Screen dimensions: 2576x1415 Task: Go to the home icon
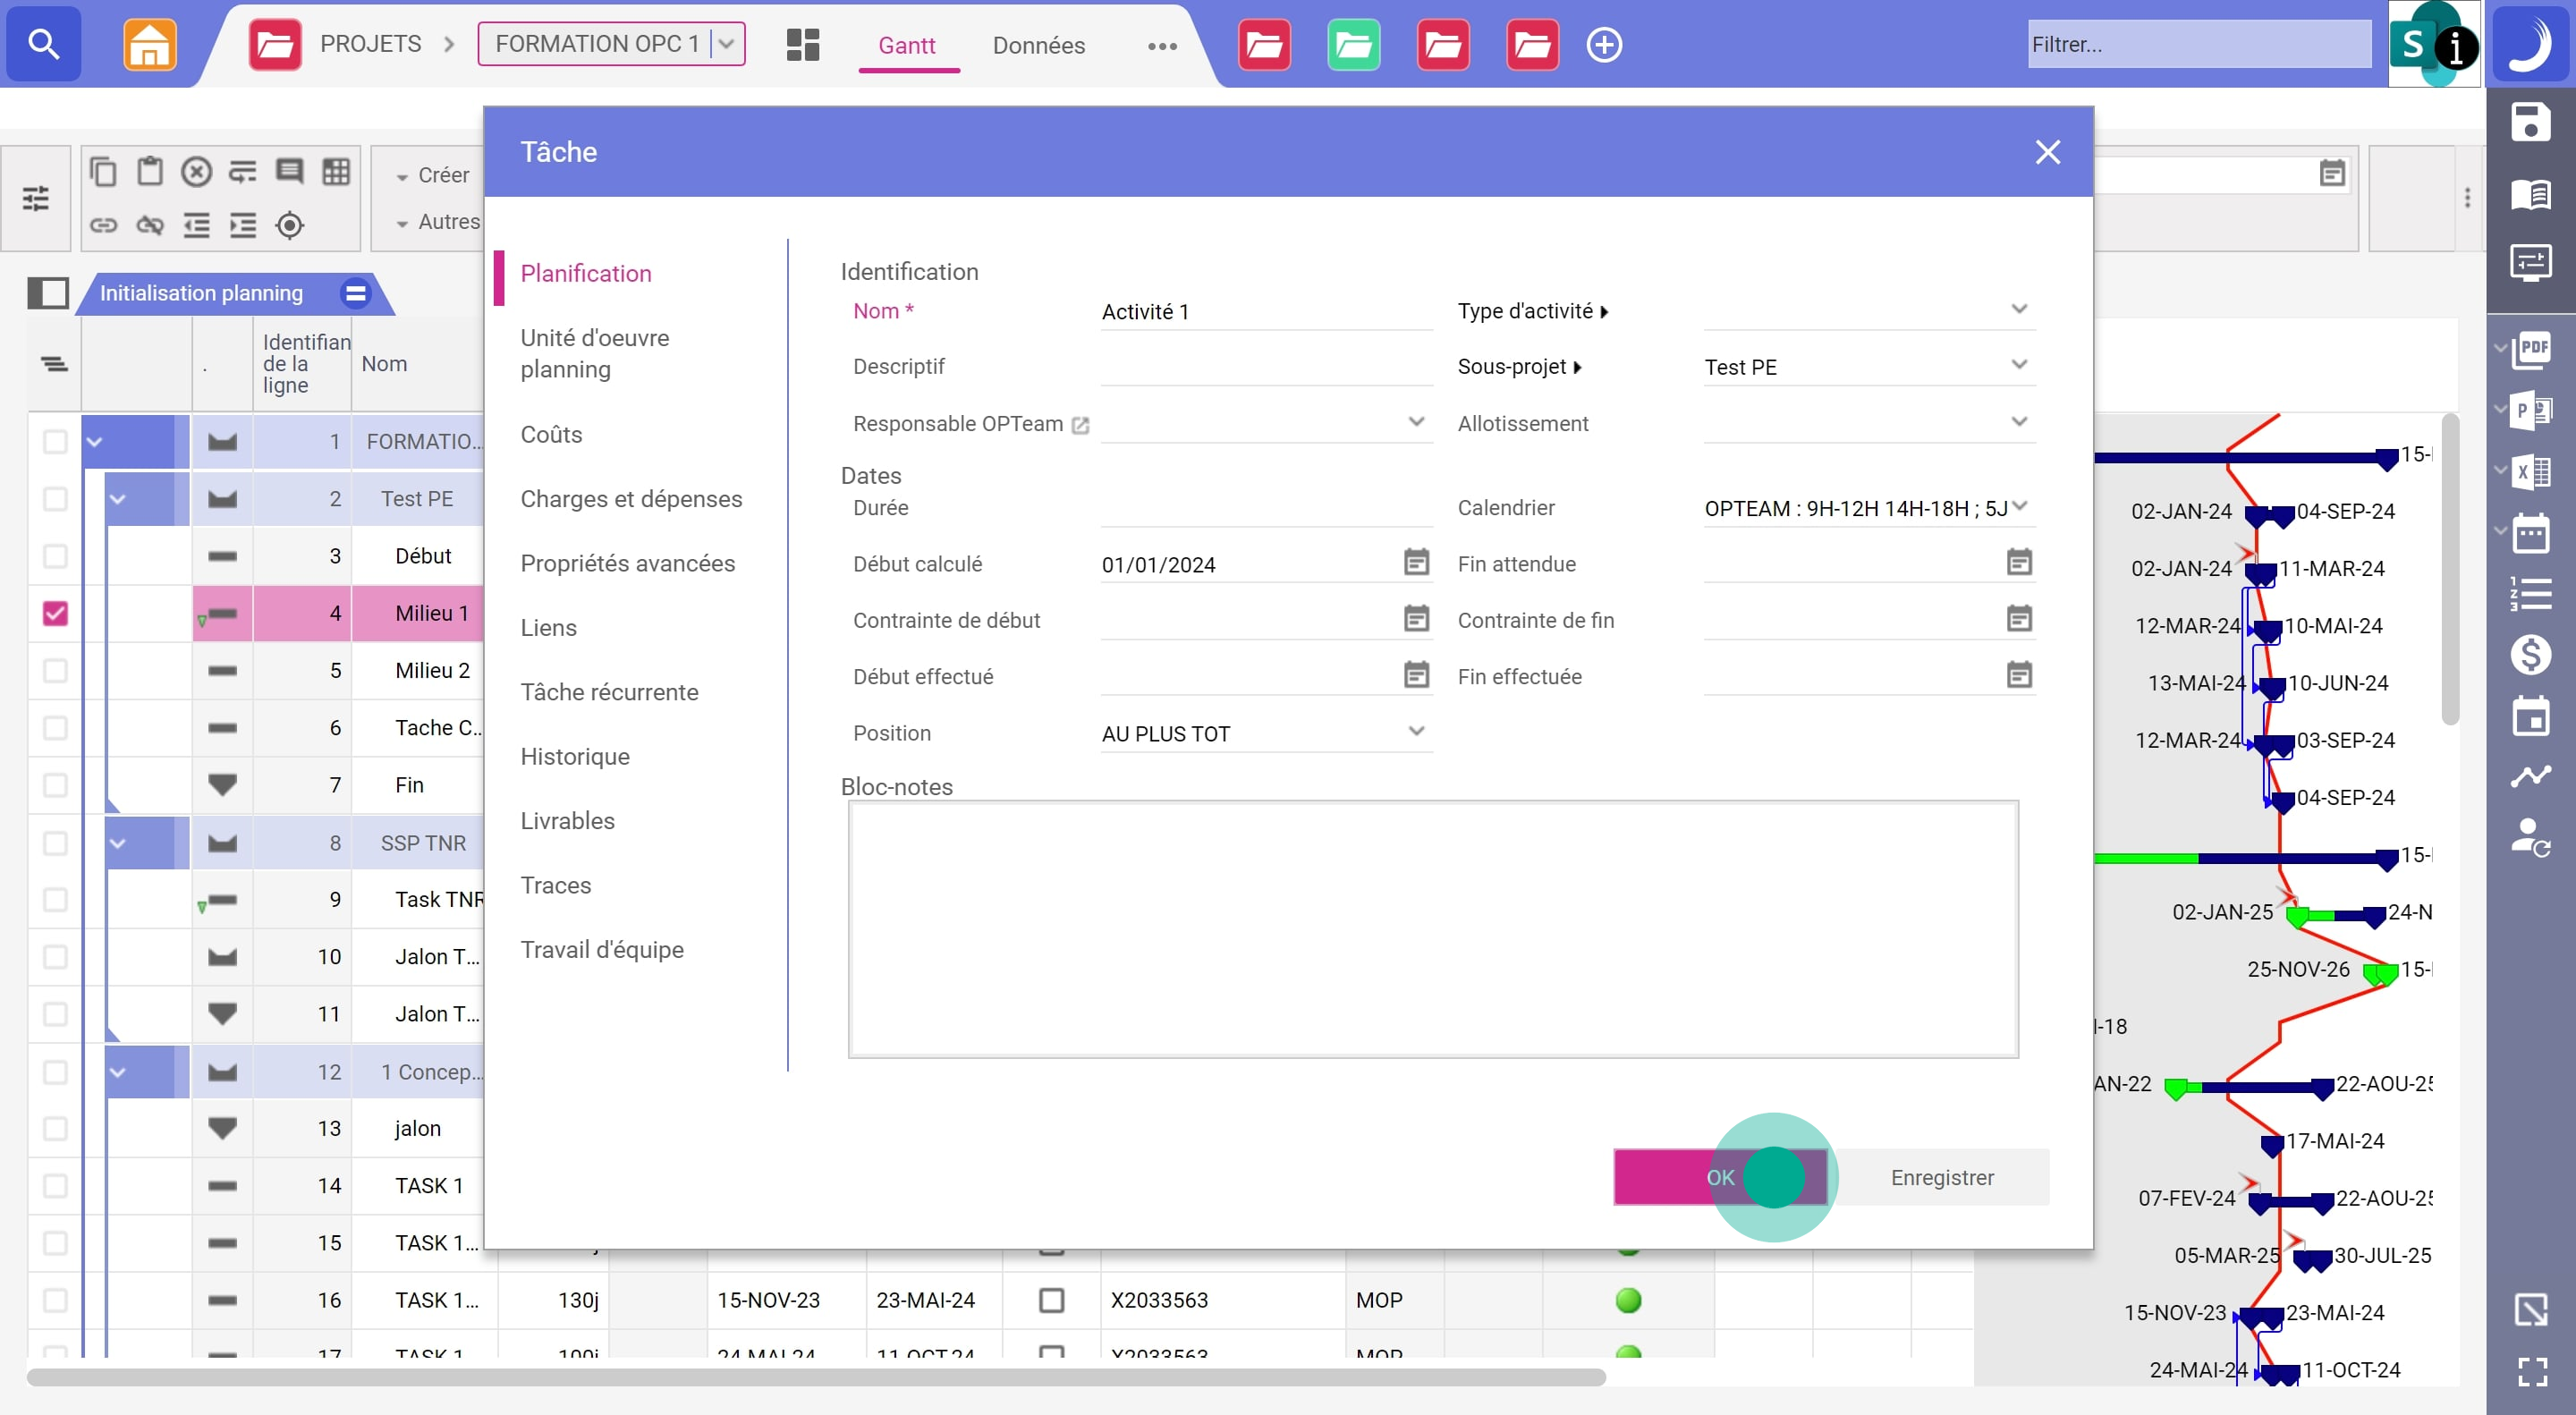pos(149,44)
